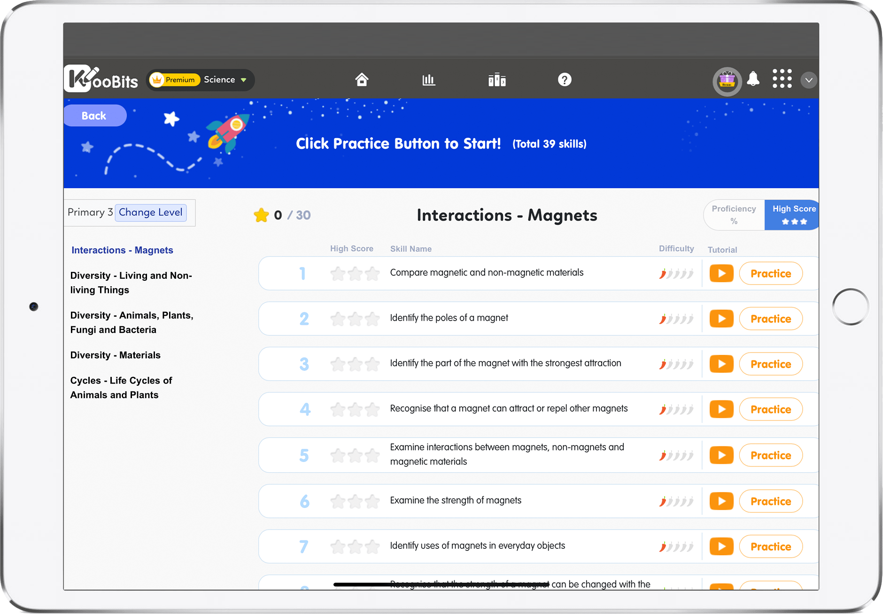This screenshot has width=883, height=615.
Task: Click high score stars for skill 1
Action: click(x=355, y=273)
